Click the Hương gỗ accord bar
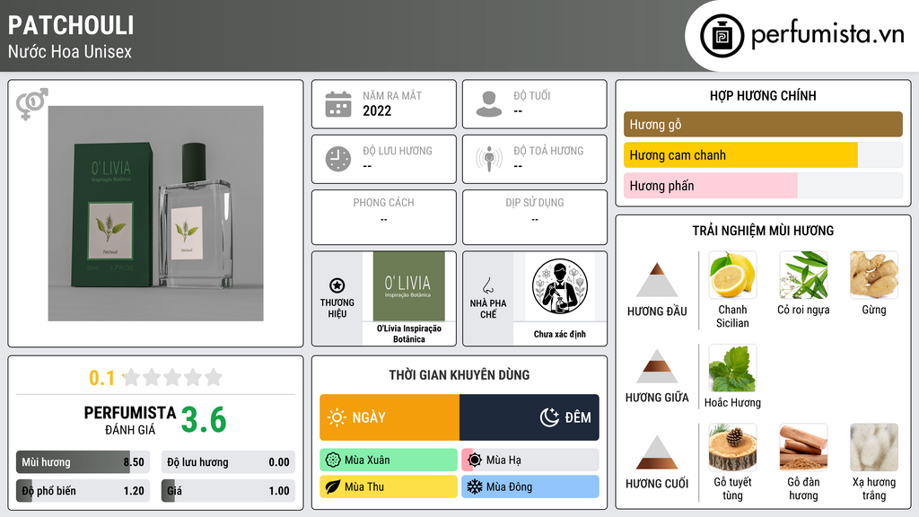 [x=763, y=124]
